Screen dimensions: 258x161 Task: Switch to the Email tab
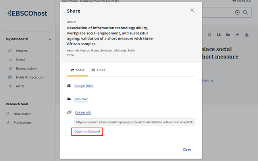98,70
